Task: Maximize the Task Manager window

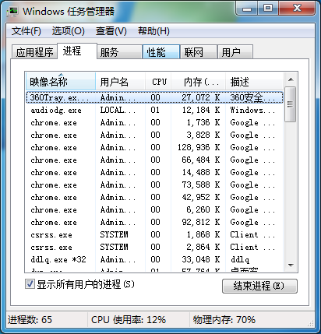Action: [x=268, y=9]
